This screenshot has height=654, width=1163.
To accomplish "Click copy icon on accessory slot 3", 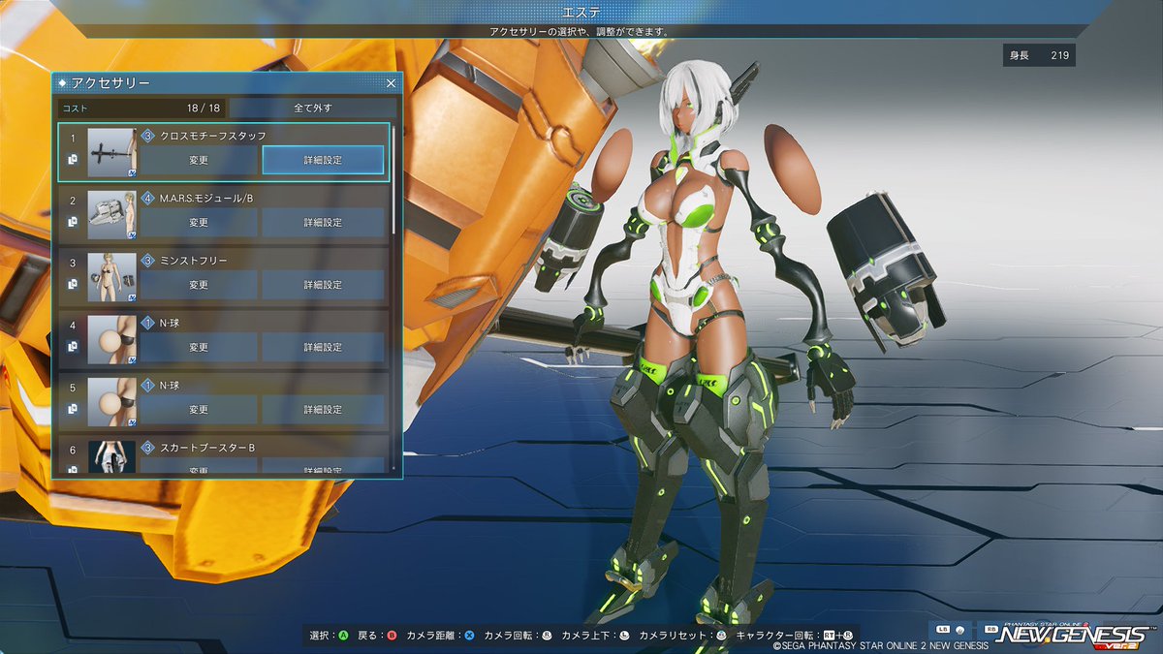I will [73, 284].
